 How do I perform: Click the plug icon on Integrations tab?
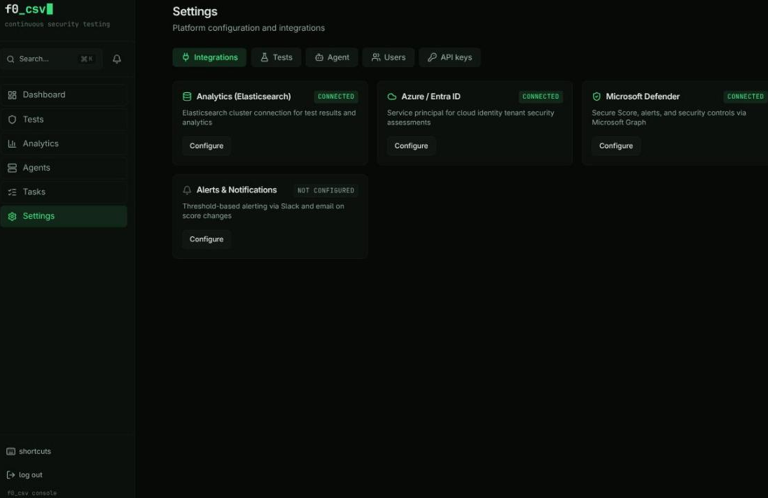point(186,57)
